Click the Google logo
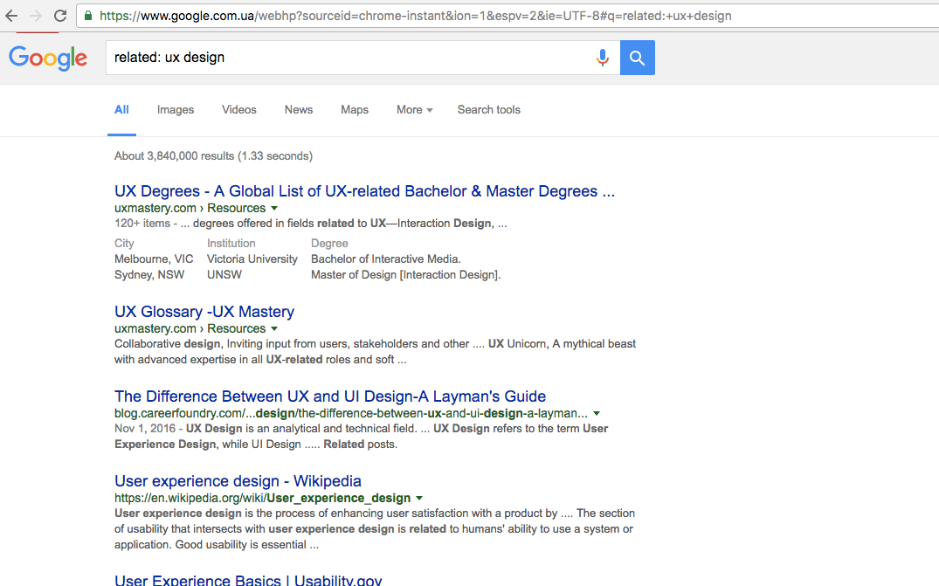Viewport: 939px width, 586px height. [48, 58]
